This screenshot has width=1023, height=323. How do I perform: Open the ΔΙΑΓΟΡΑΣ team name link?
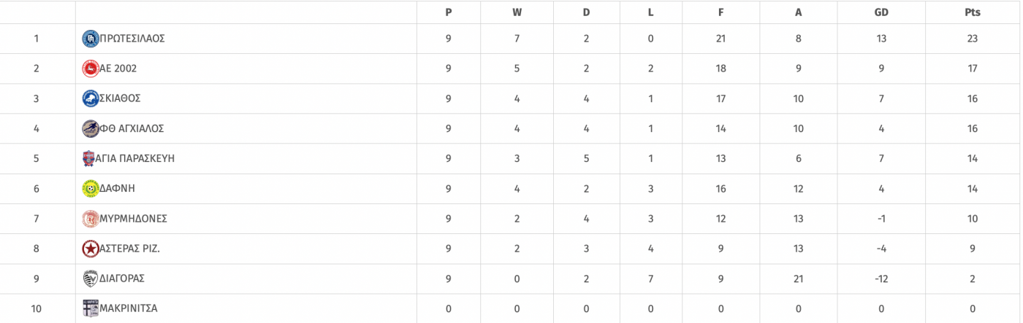pos(122,279)
